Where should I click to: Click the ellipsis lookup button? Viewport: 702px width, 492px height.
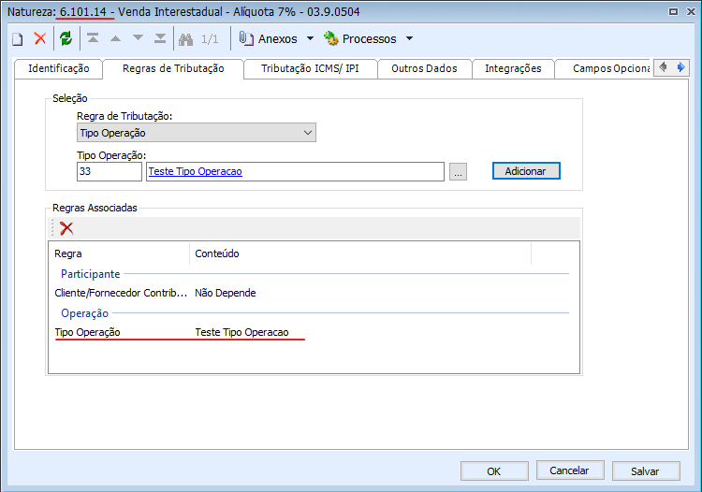(x=458, y=172)
